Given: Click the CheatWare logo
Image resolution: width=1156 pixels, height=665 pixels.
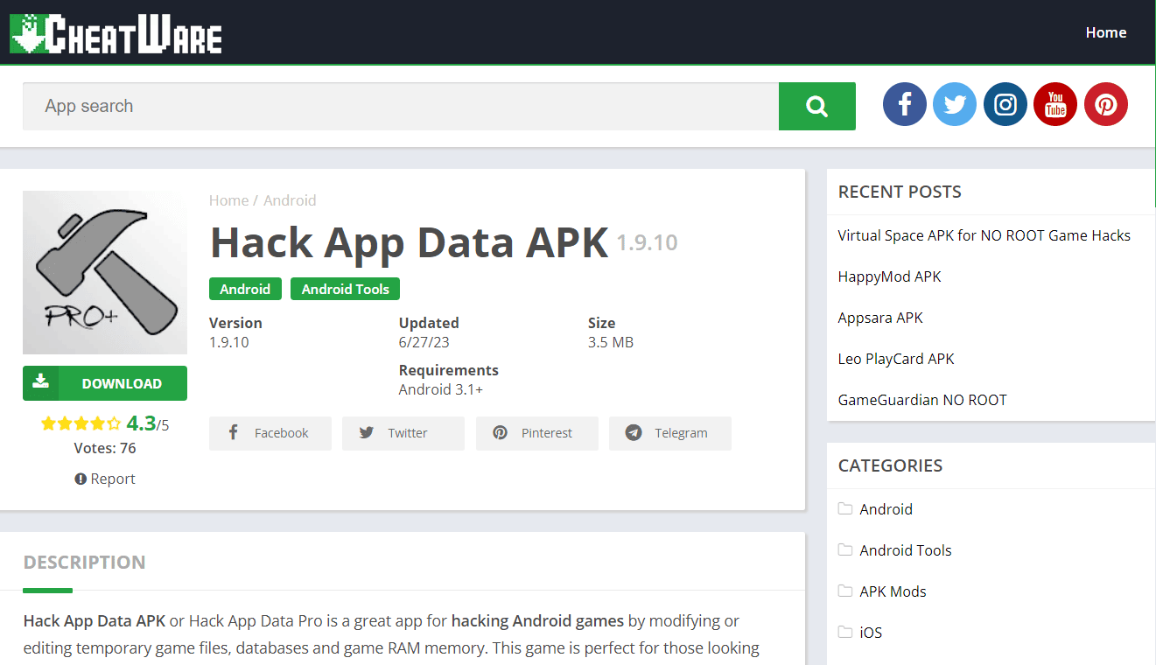Looking at the screenshot, I should (x=116, y=32).
